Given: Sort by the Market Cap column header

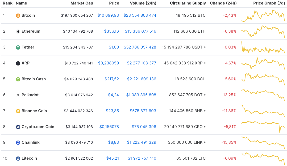Looking at the screenshot, I should [82, 3].
